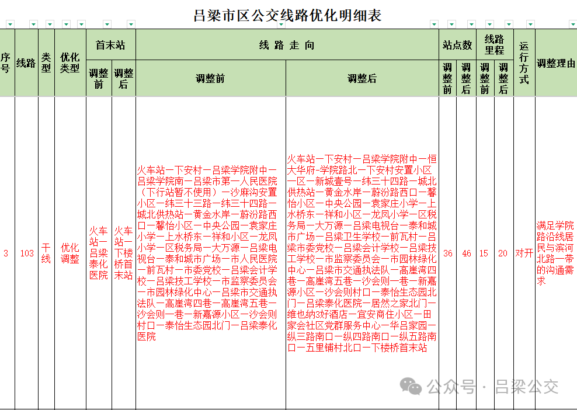Expand the filter arrow above 类型 column
This screenshot has width=577, height=410.
50,25
